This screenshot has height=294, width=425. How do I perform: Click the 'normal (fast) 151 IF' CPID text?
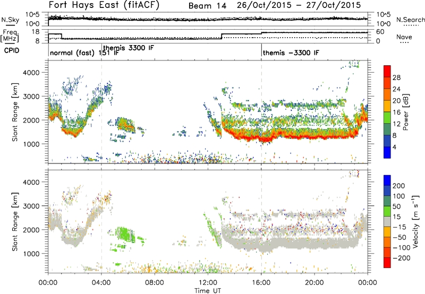84,53
